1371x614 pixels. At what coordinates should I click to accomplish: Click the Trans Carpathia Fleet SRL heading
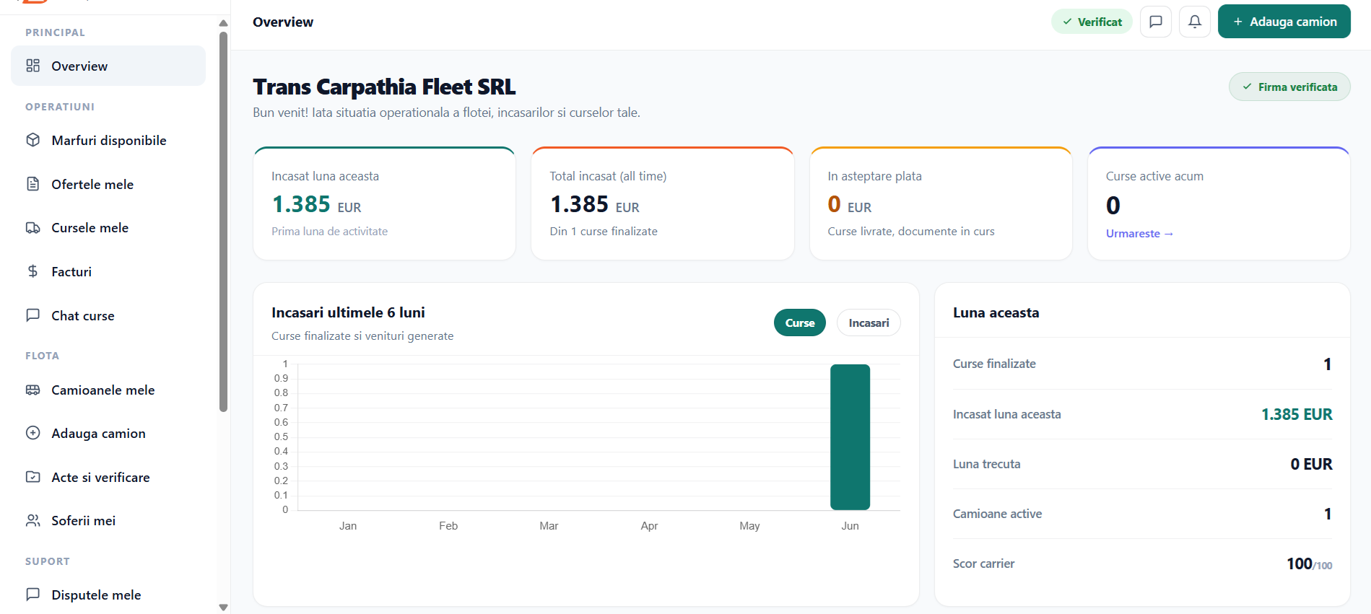tap(384, 87)
